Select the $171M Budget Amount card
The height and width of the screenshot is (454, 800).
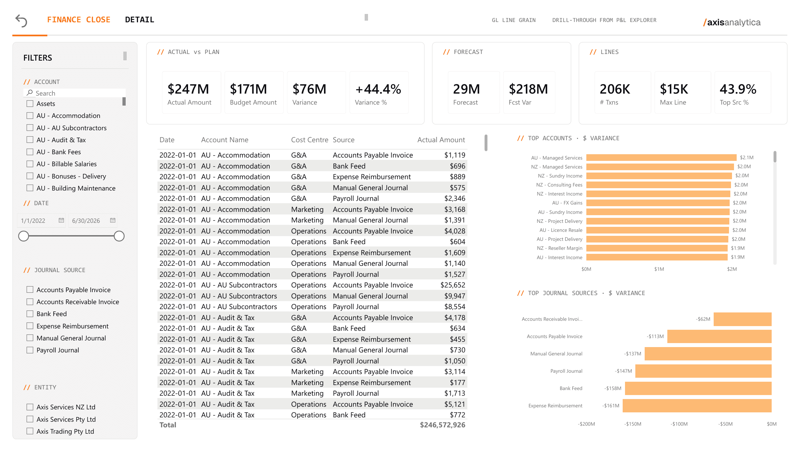(254, 92)
